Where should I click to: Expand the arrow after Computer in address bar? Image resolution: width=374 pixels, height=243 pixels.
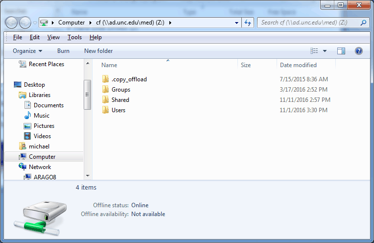(91, 23)
